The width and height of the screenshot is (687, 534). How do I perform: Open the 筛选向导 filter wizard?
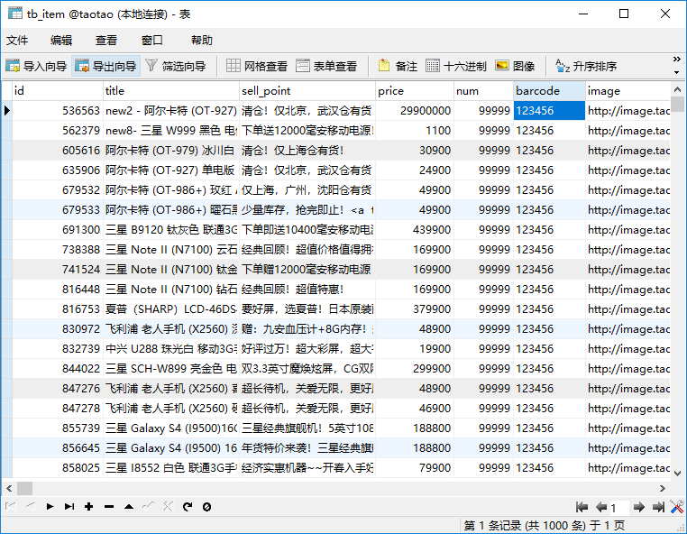176,66
